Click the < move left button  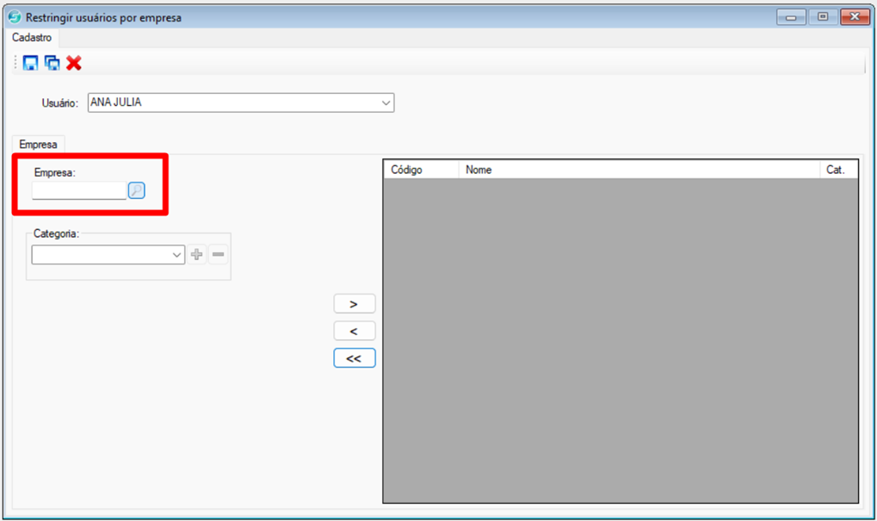click(x=354, y=331)
